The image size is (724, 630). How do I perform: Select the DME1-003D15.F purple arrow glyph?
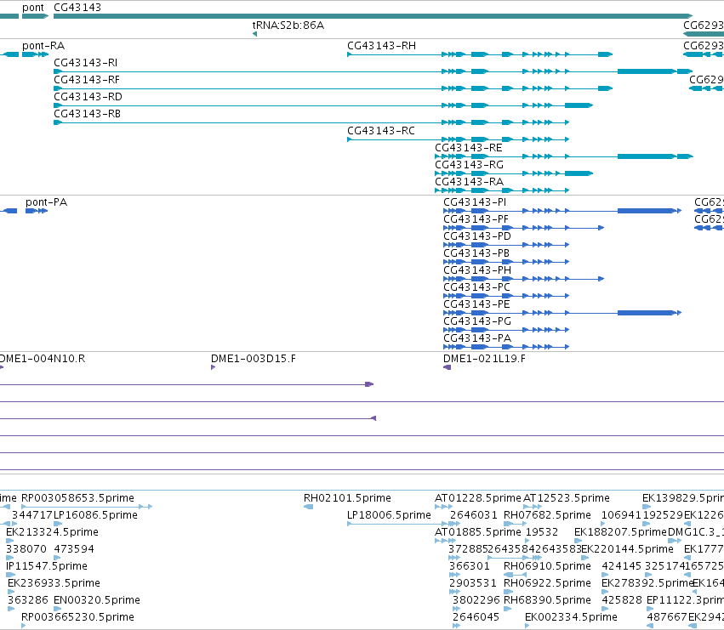tap(214, 367)
